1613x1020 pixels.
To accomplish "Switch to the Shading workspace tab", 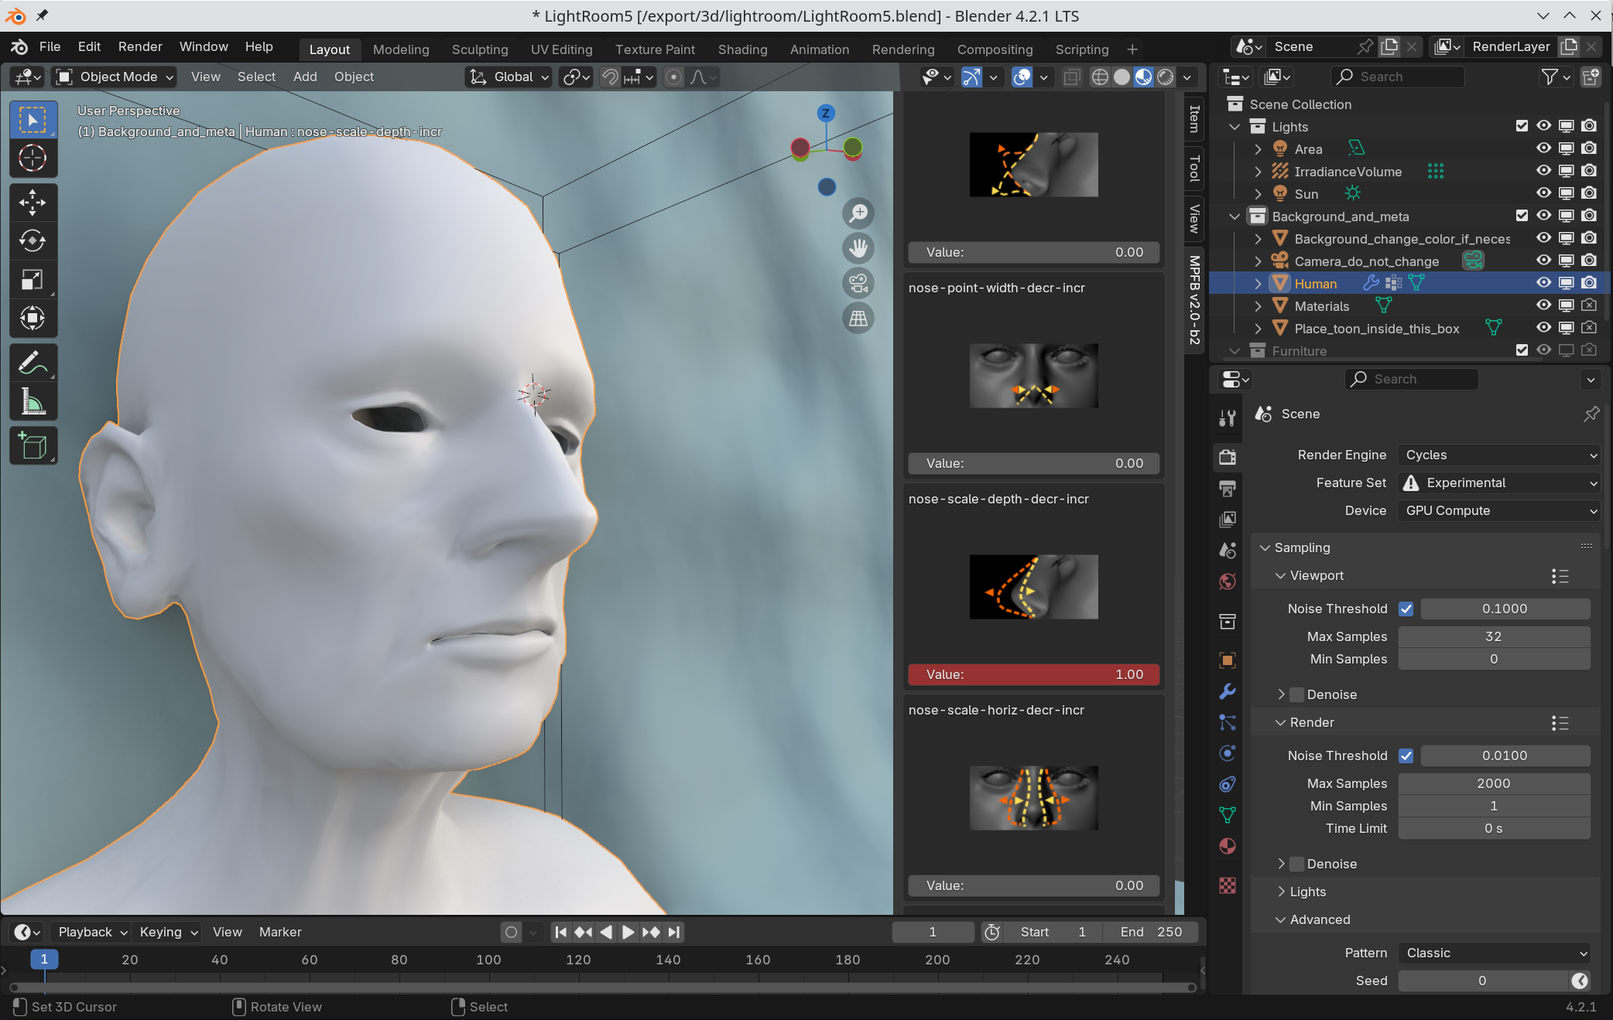I will pos(742,49).
